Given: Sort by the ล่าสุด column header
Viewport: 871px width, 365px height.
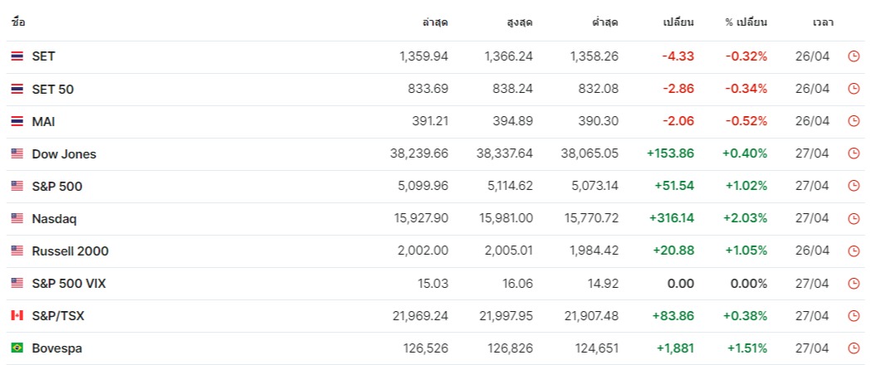Looking at the screenshot, I should 435,22.
